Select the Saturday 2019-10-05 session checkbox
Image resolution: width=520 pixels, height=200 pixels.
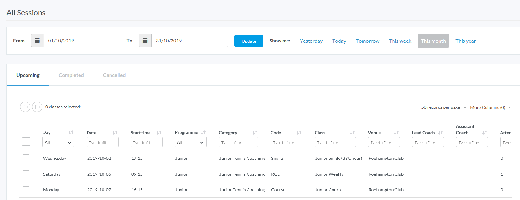[26, 174]
